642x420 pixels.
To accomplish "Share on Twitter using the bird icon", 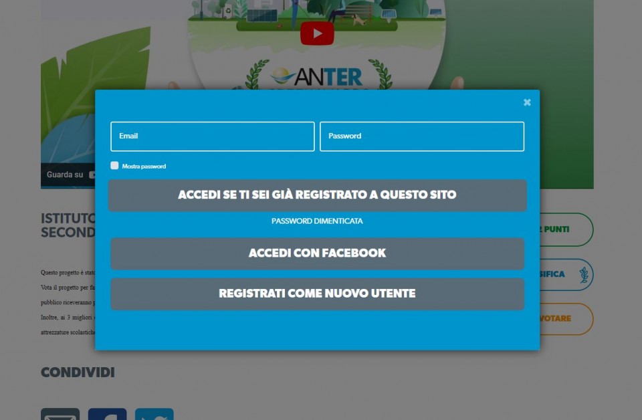I will coord(154,415).
